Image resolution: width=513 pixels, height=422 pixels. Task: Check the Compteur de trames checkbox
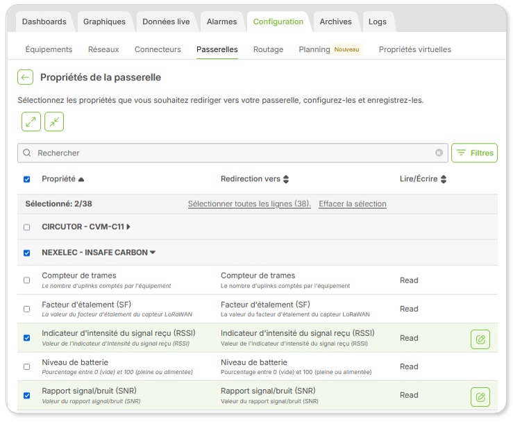(27, 280)
